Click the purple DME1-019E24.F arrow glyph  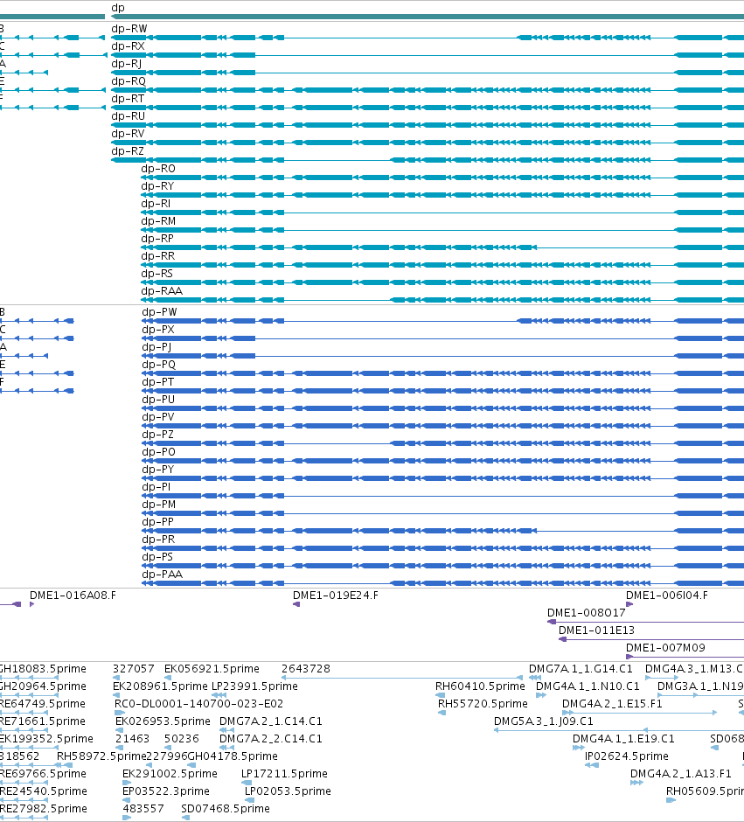click(x=296, y=604)
